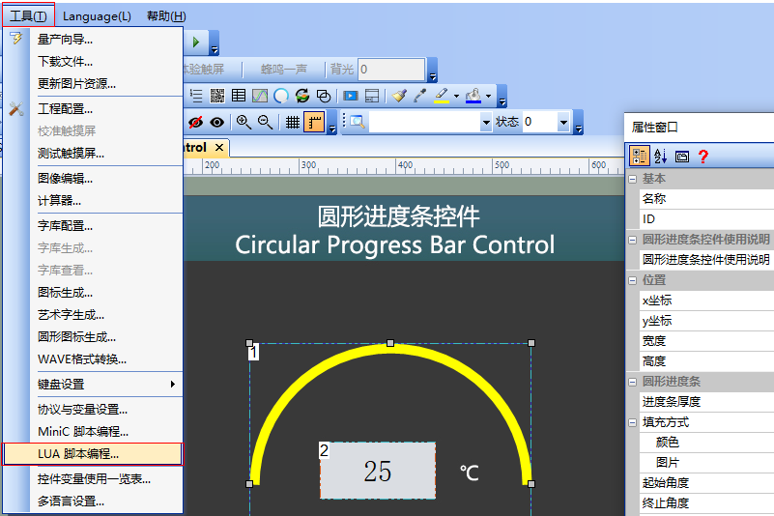The height and width of the screenshot is (516, 774).
Task: Click the 背光 input field
Action: (x=391, y=70)
